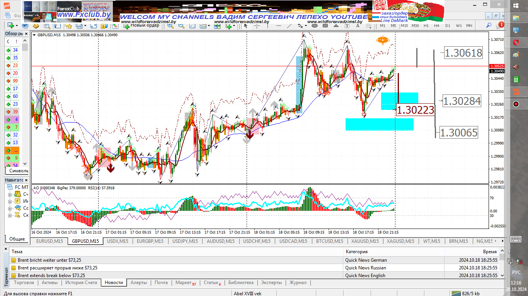Expand the Советники tree node
Screen dimensions: 528x296
[x=10, y=208]
